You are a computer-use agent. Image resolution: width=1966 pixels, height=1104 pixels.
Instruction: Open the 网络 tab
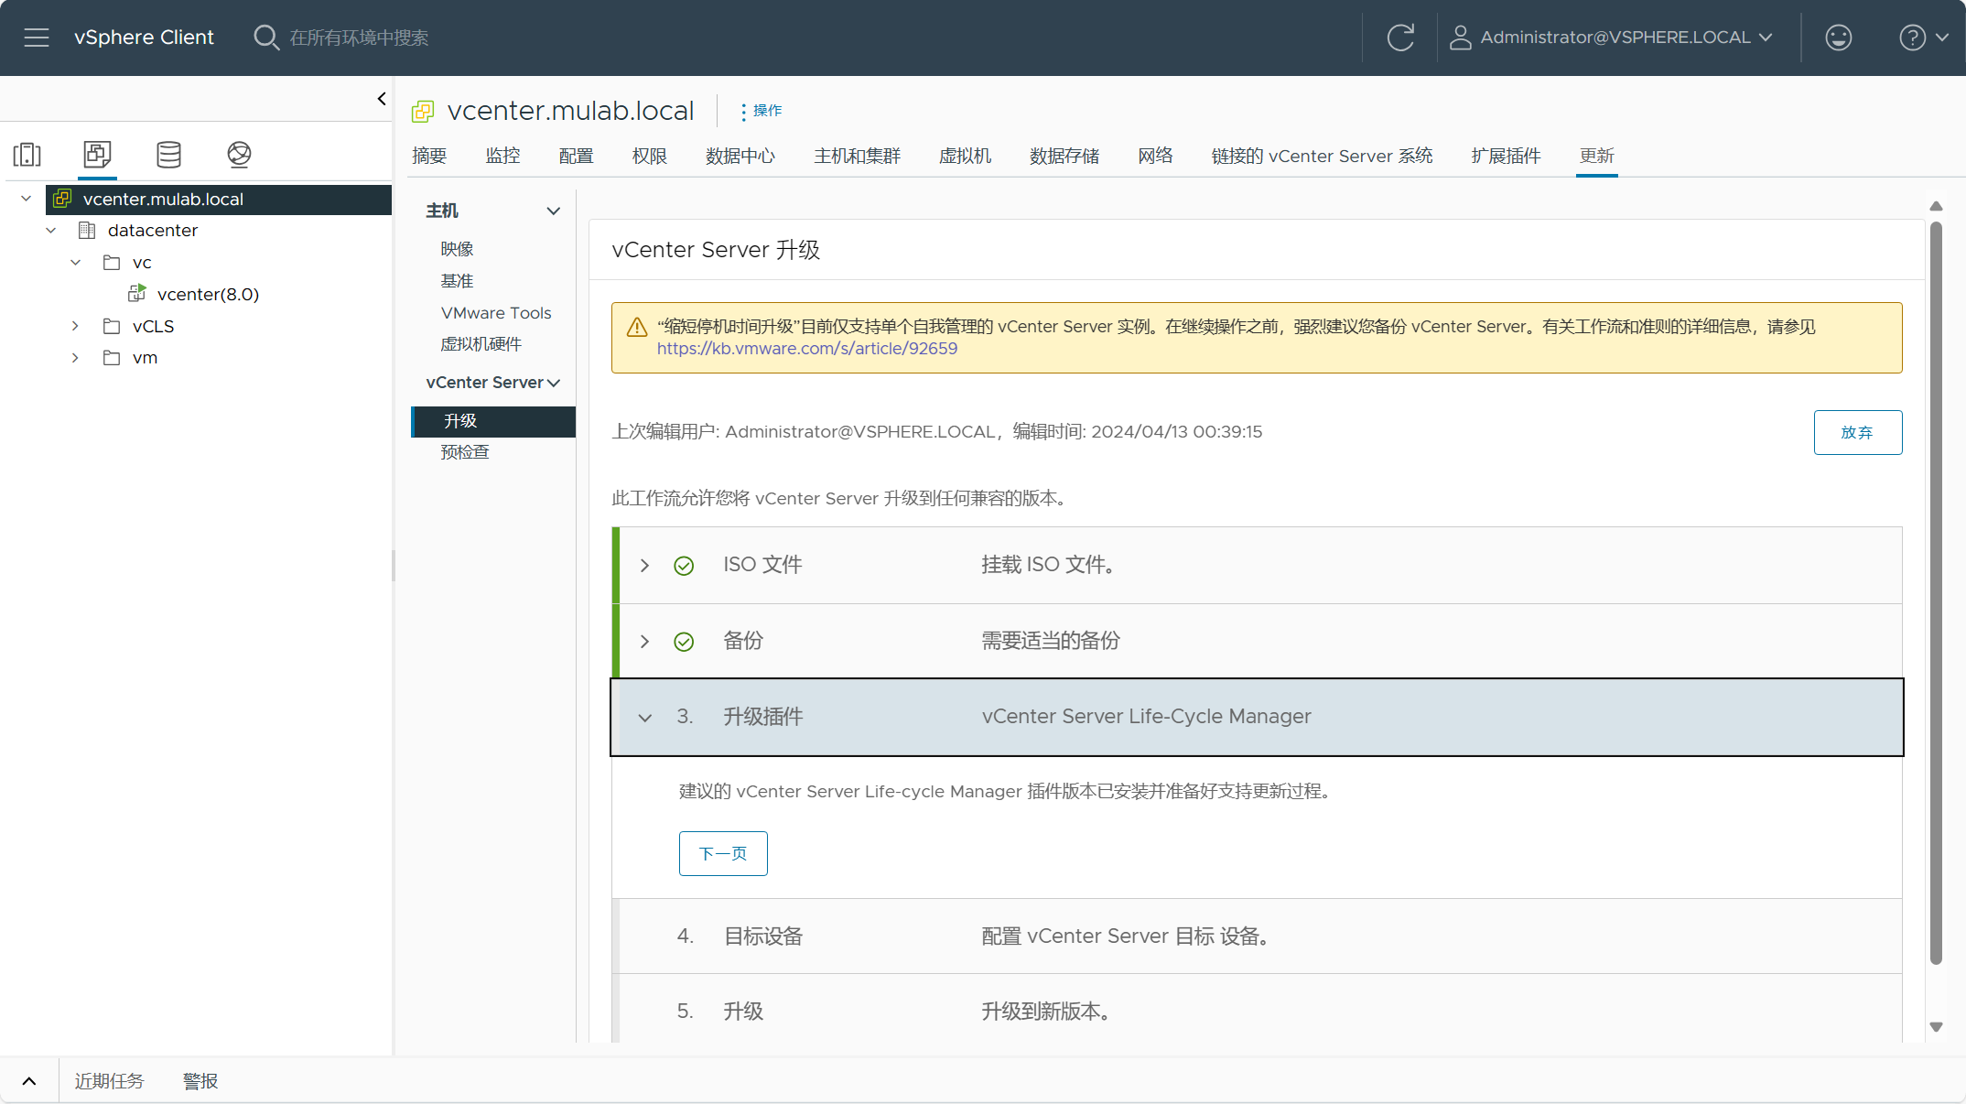(x=1155, y=156)
